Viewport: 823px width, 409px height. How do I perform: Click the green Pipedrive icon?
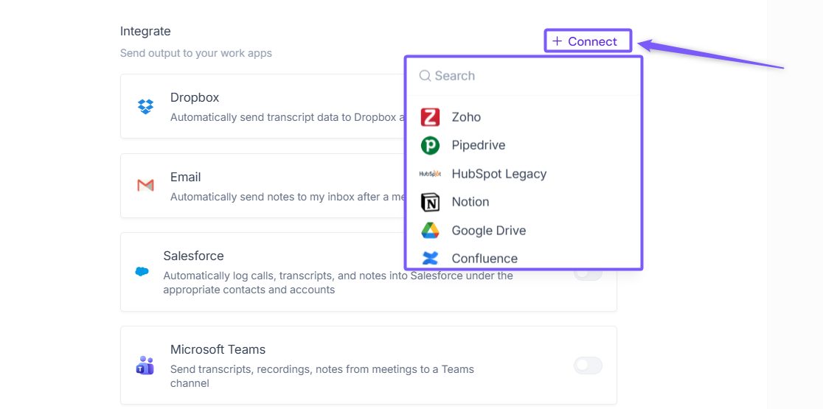[430, 145]
